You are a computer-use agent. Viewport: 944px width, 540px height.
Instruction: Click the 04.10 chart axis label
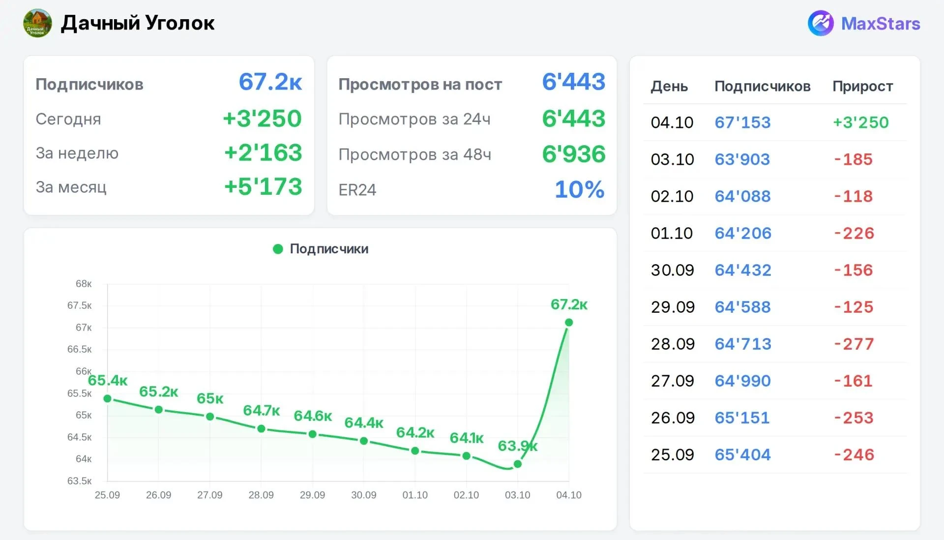tap(569, 495)
